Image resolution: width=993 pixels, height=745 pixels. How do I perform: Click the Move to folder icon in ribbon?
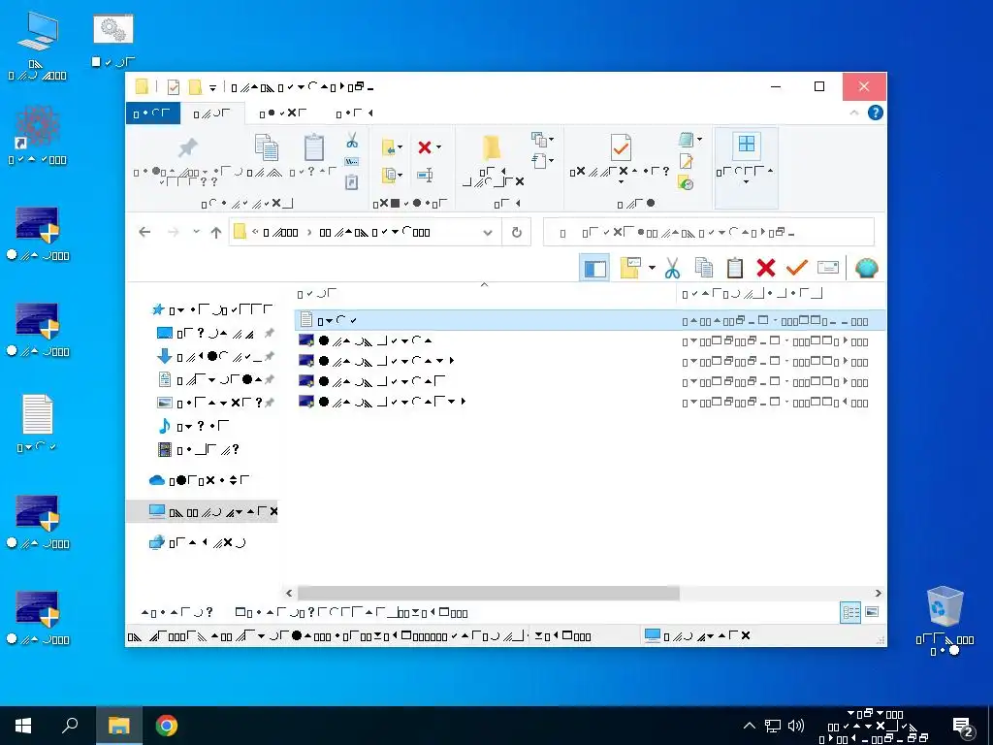click(389, 147)
